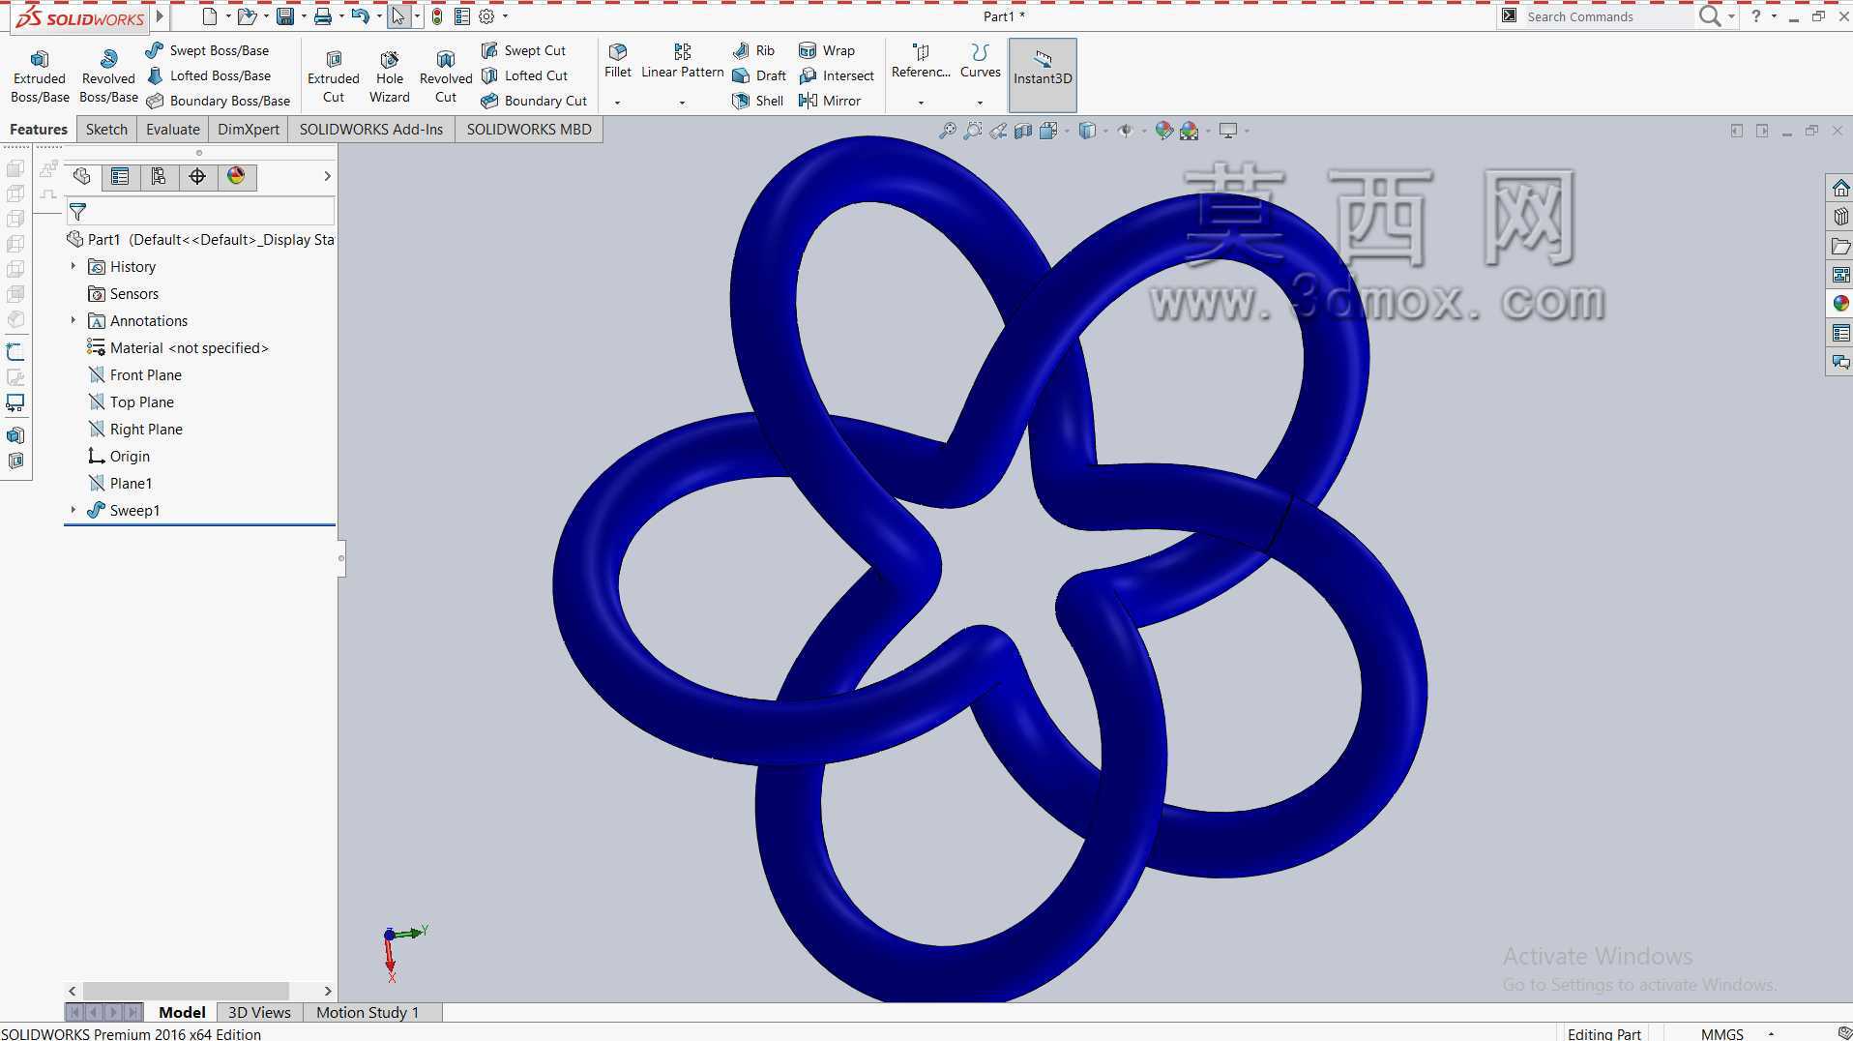The height and width of the screenshot is (1041, 1853).
Task: Switch to ConfigurationManager tab
Action: coord(159,176)
